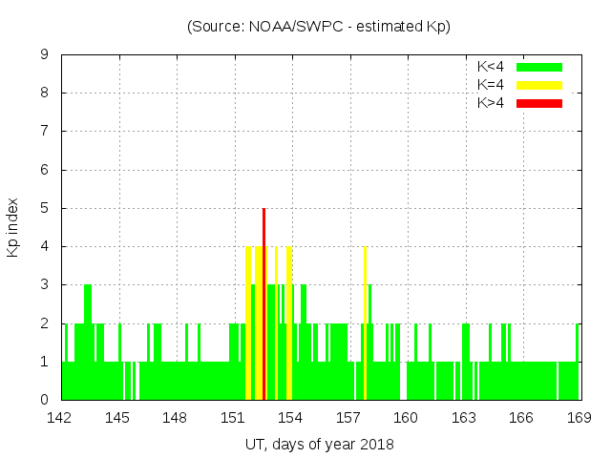Click the isolated yellow bar near day 158
This screenshot has width=611, height=458.
tap(365, 323)
